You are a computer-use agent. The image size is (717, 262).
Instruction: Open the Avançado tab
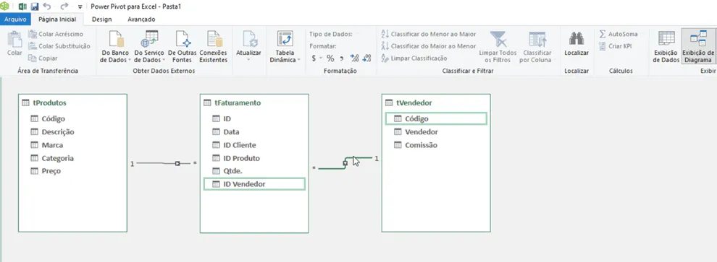141,19
